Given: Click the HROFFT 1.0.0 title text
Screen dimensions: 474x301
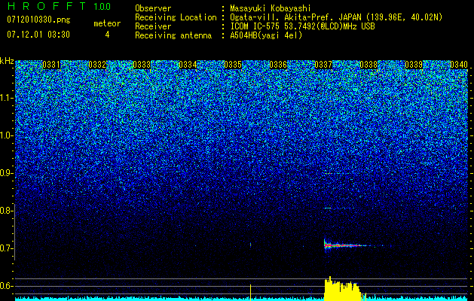Looking at the screenshot, I should tap(60, 6).
